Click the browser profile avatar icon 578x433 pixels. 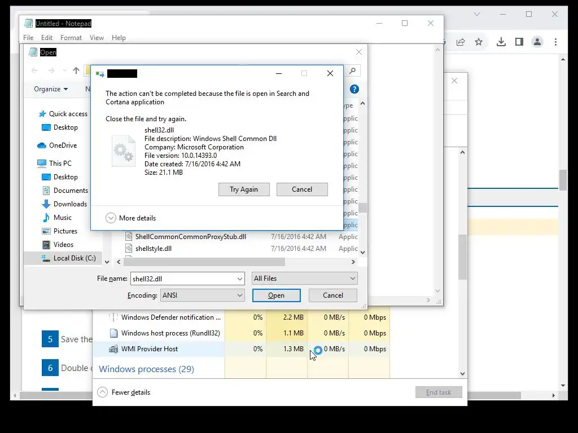point(537,42)
